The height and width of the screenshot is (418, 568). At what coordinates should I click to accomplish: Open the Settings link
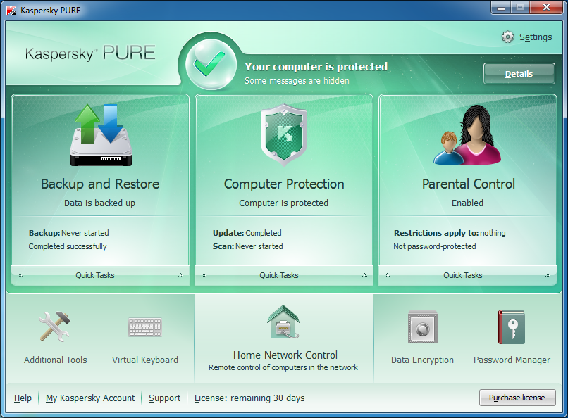[536, 37]
